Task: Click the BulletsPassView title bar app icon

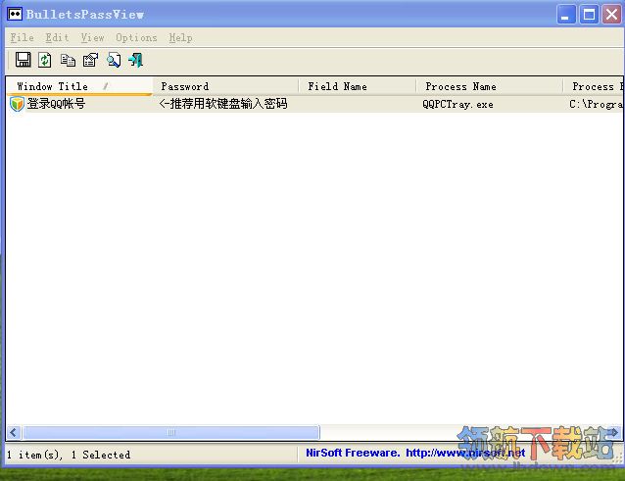Action: [x=15, y=14]
